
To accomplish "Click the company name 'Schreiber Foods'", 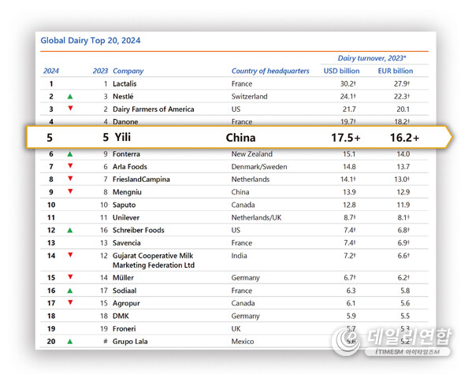I will click(139, 230).
